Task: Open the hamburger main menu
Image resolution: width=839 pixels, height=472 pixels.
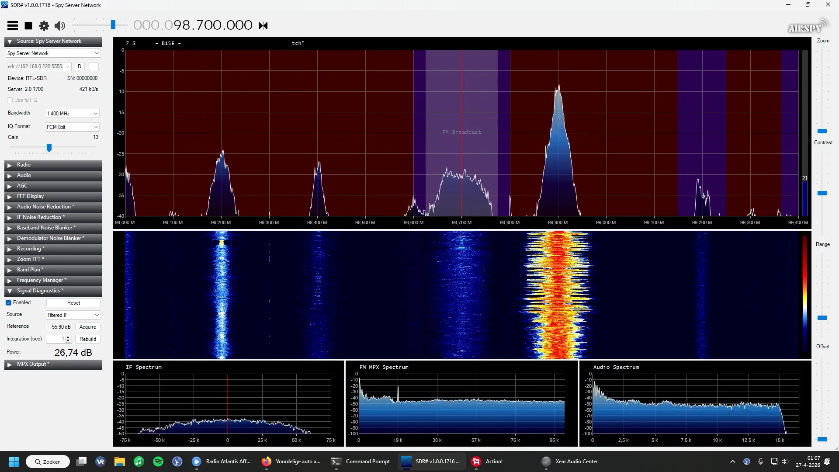Action: coord(13,26)
